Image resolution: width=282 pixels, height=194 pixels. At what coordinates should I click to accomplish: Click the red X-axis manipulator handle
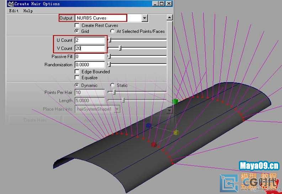(x=154, y=145)
